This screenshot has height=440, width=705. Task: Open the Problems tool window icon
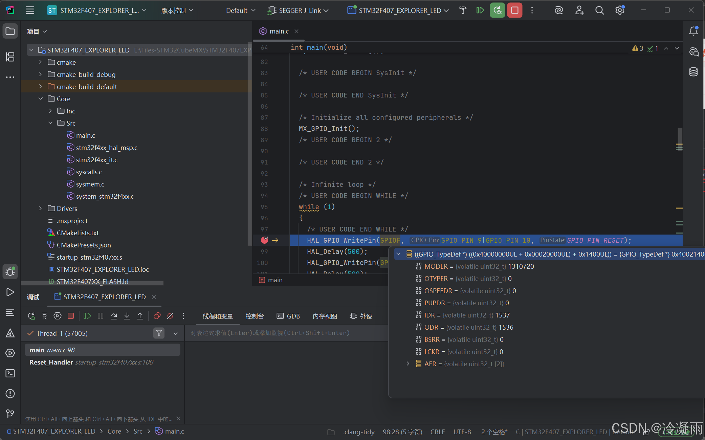coord(10,394)
